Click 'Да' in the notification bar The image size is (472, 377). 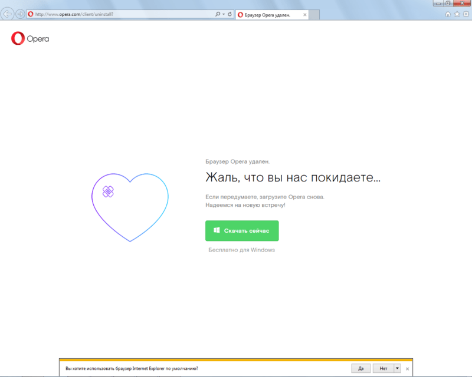(x=361, y=368)
